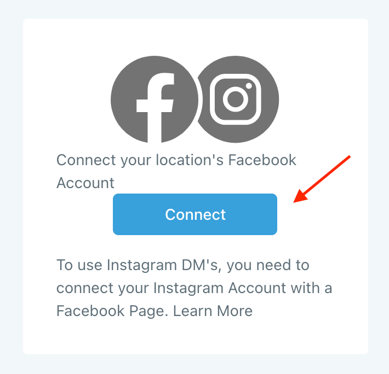The height and width of the screenshot is (374, 389).
Task: Click the word 'Connect' inside the blue button
Action: click(x=196, y=214)
